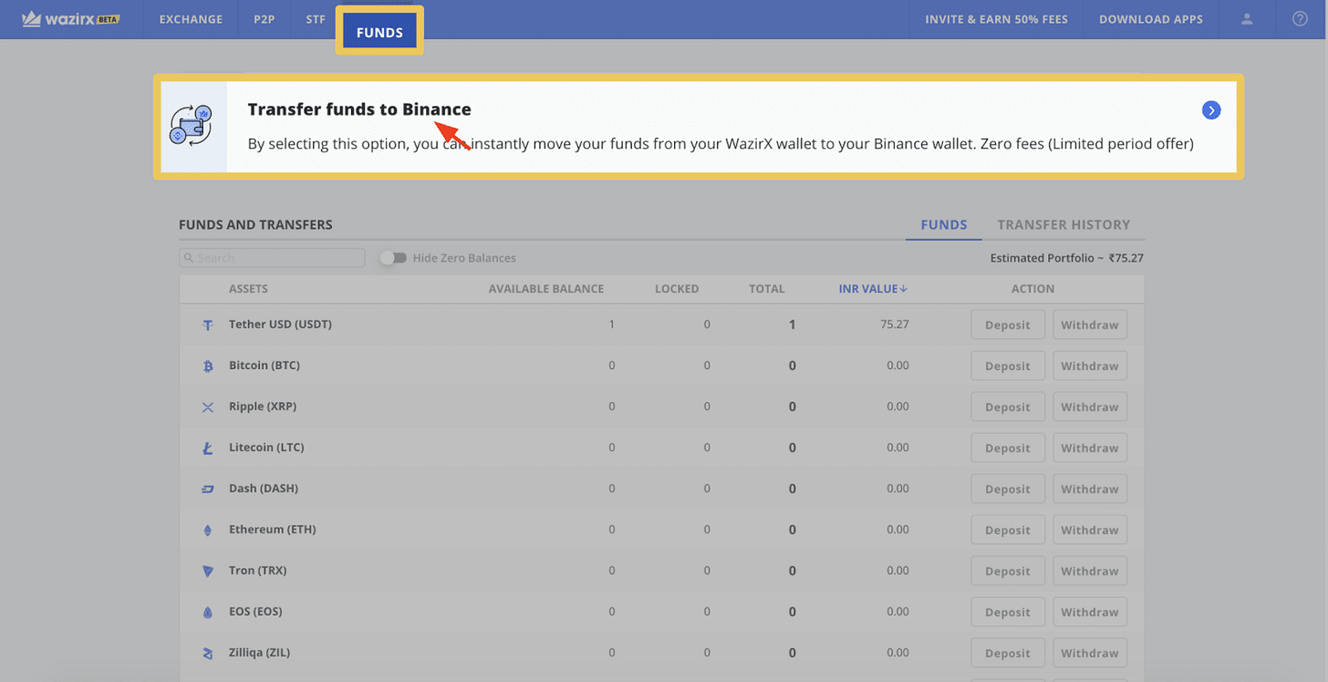This screenshot has height=682, width=1328.
Task: Withdraw Zilliqa (ZIL)
Action: point(1090,654)
